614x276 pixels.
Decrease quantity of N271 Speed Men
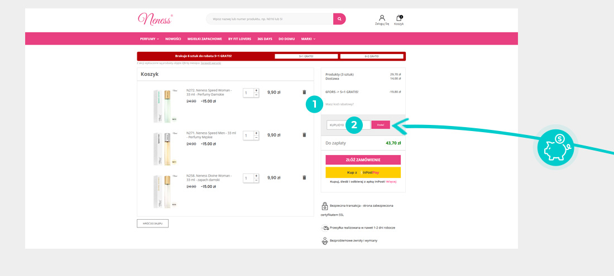(257, 138)
